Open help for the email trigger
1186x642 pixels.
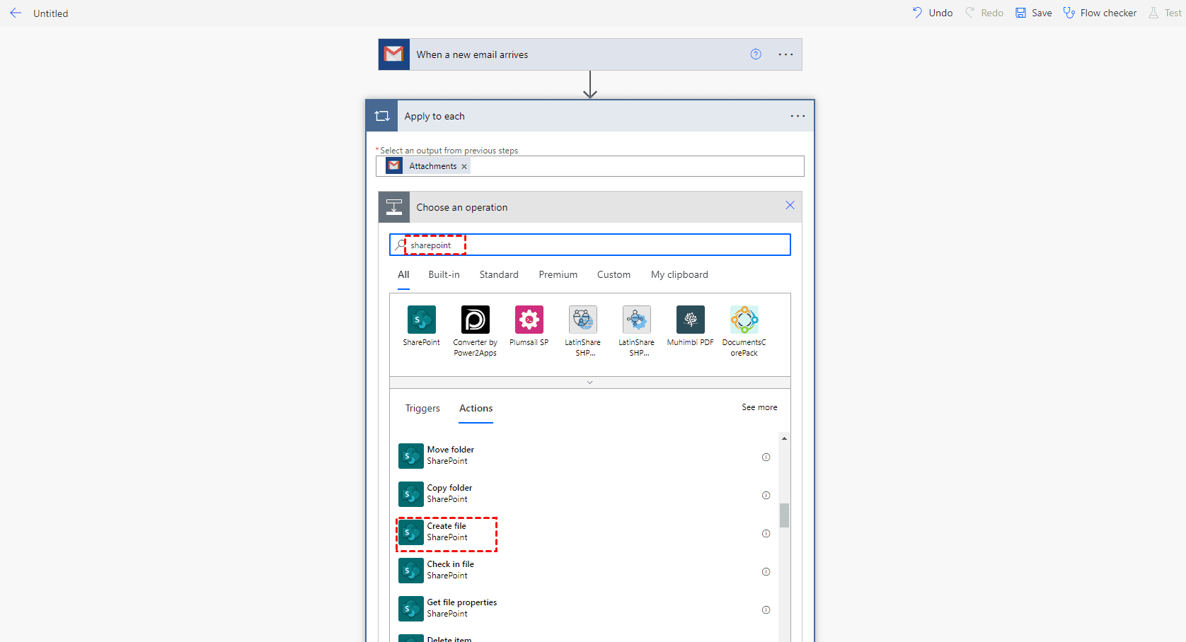pos(756,54)
